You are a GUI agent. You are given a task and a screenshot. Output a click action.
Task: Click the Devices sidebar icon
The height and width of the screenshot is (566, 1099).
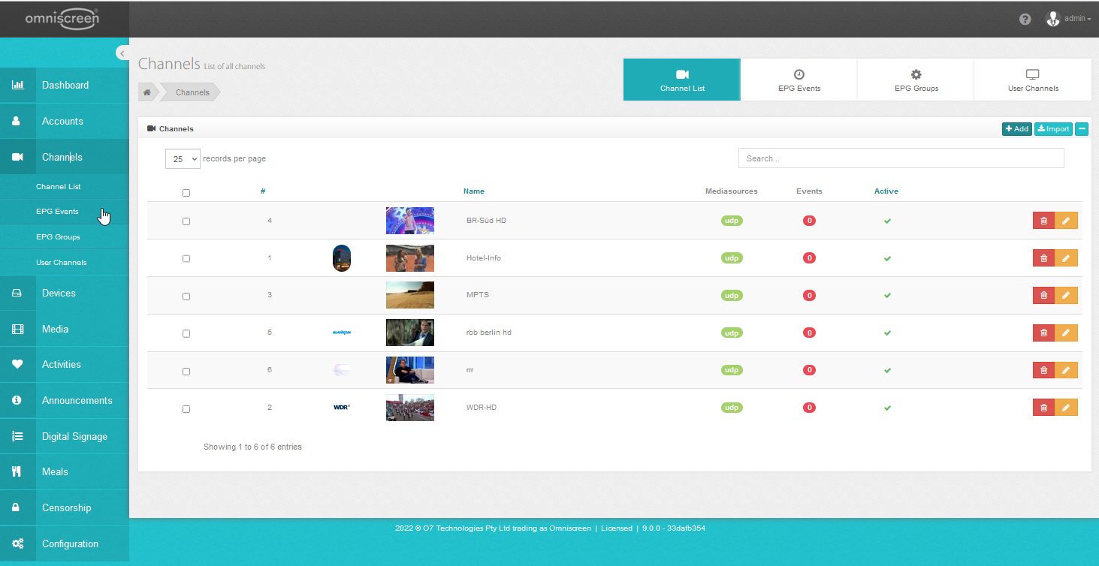tap(18, 293)
